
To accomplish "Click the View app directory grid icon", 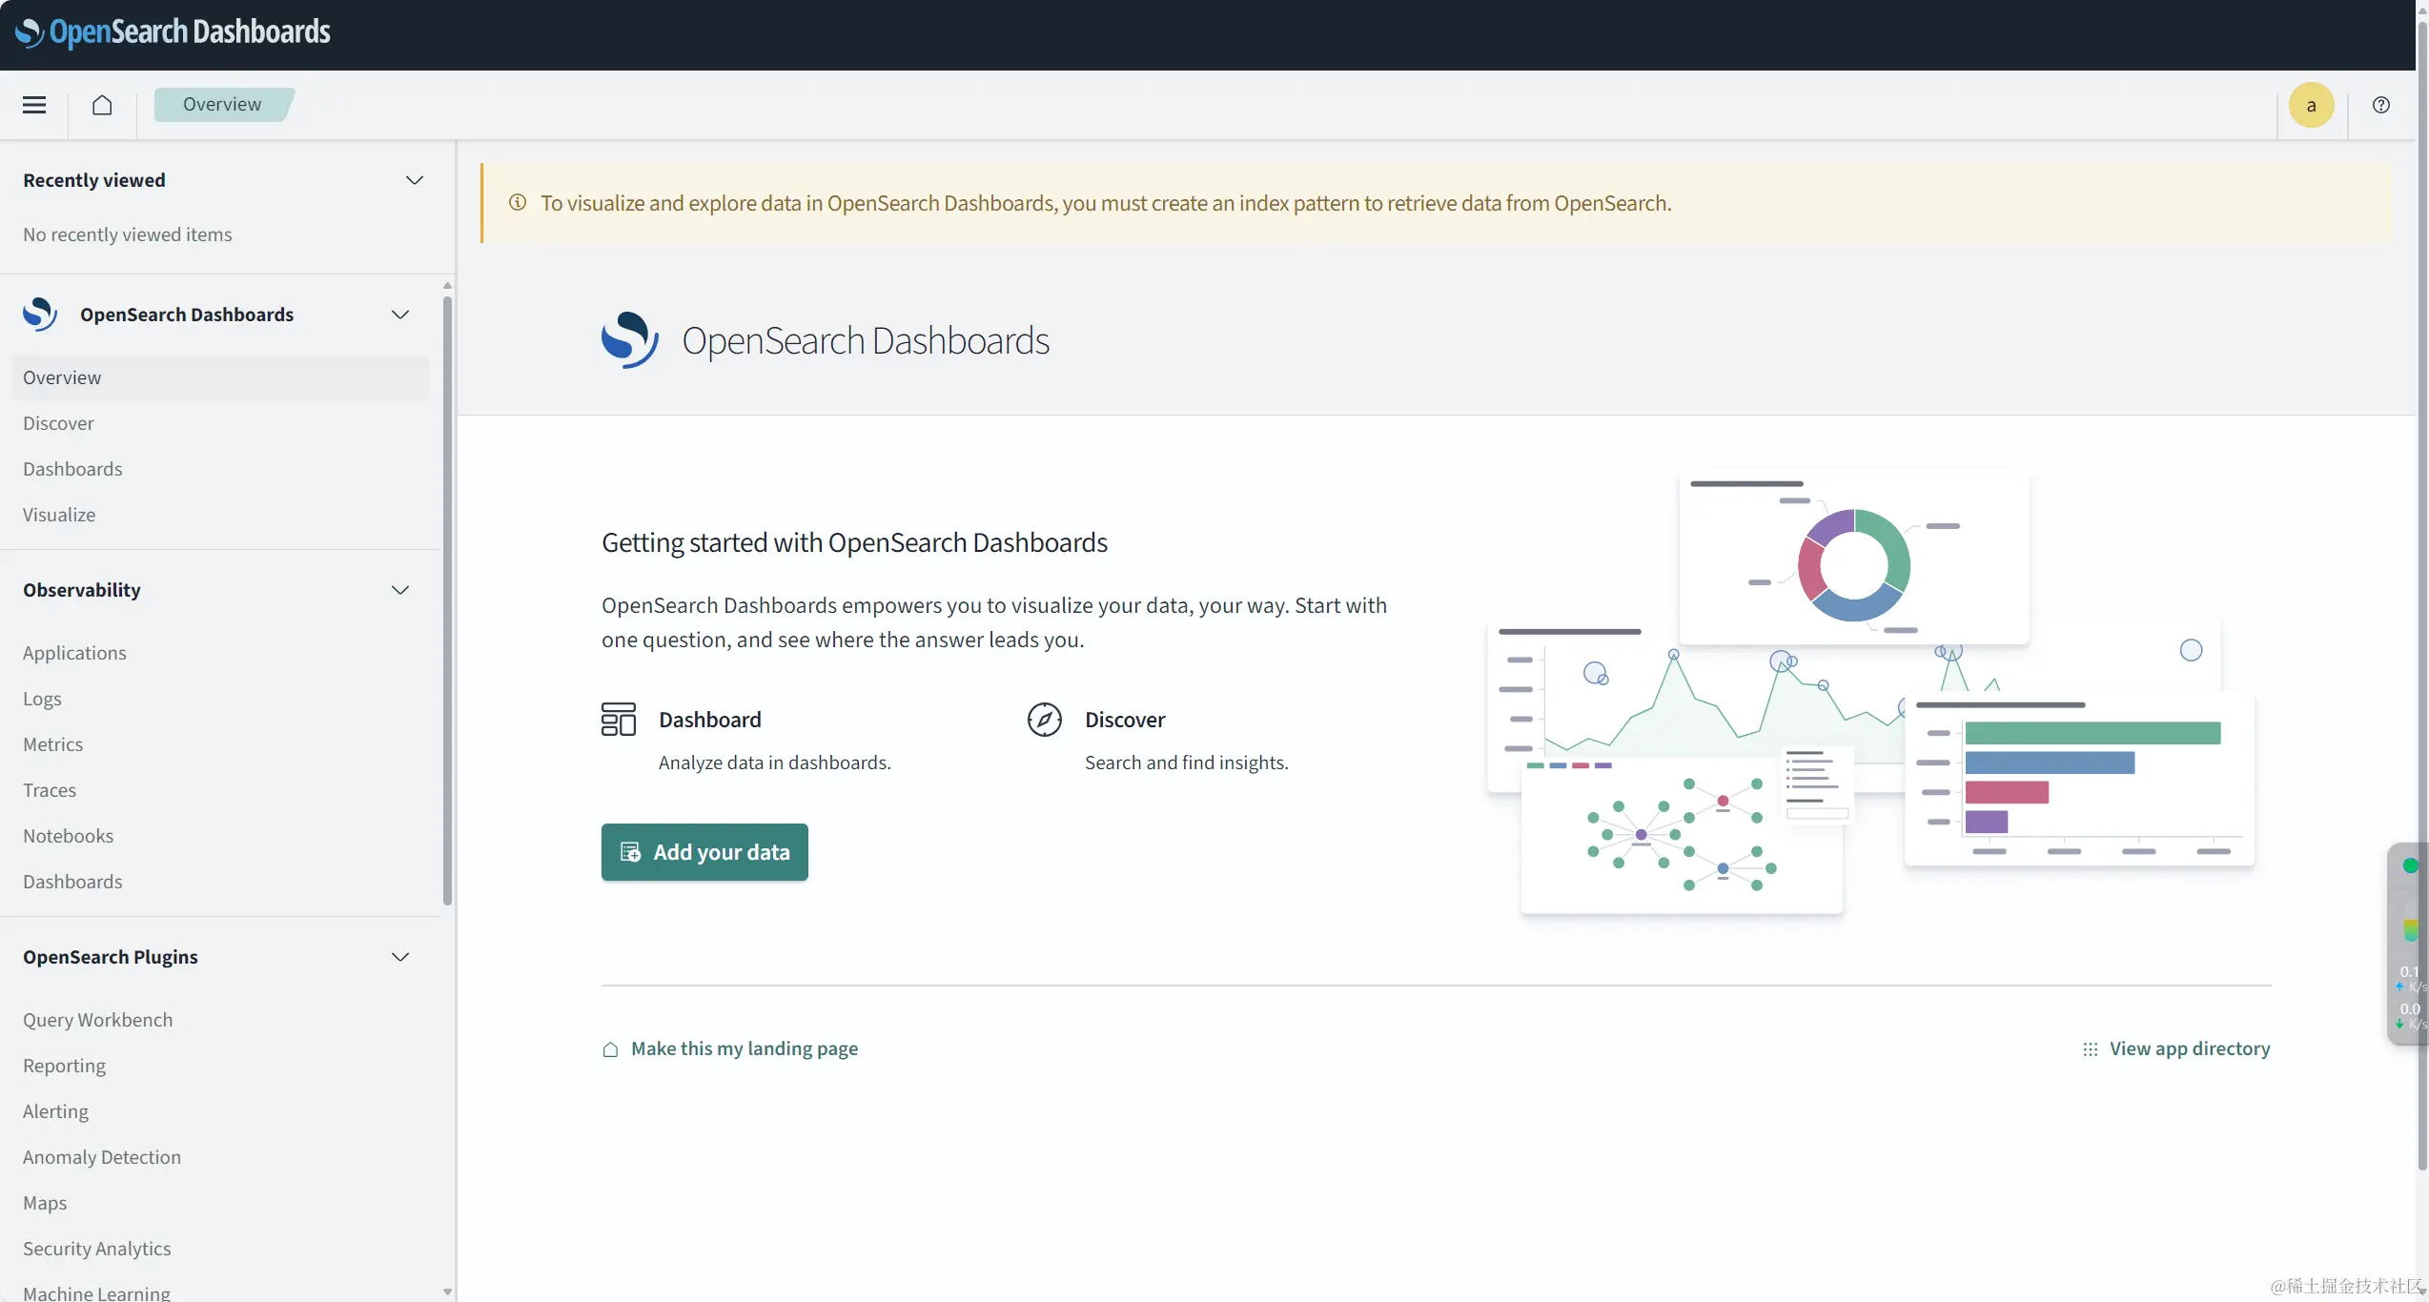I will pyautogui.click(x=2090, y=1048).
